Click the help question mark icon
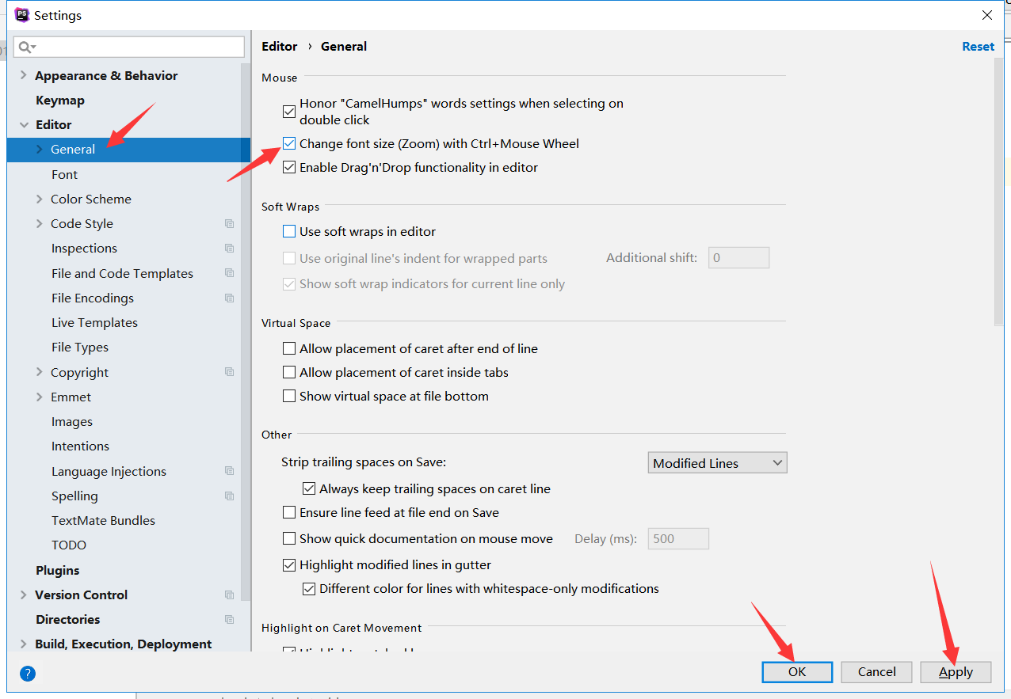The height and width of the screenshot is (699, 1011). [x=28, y=674]
